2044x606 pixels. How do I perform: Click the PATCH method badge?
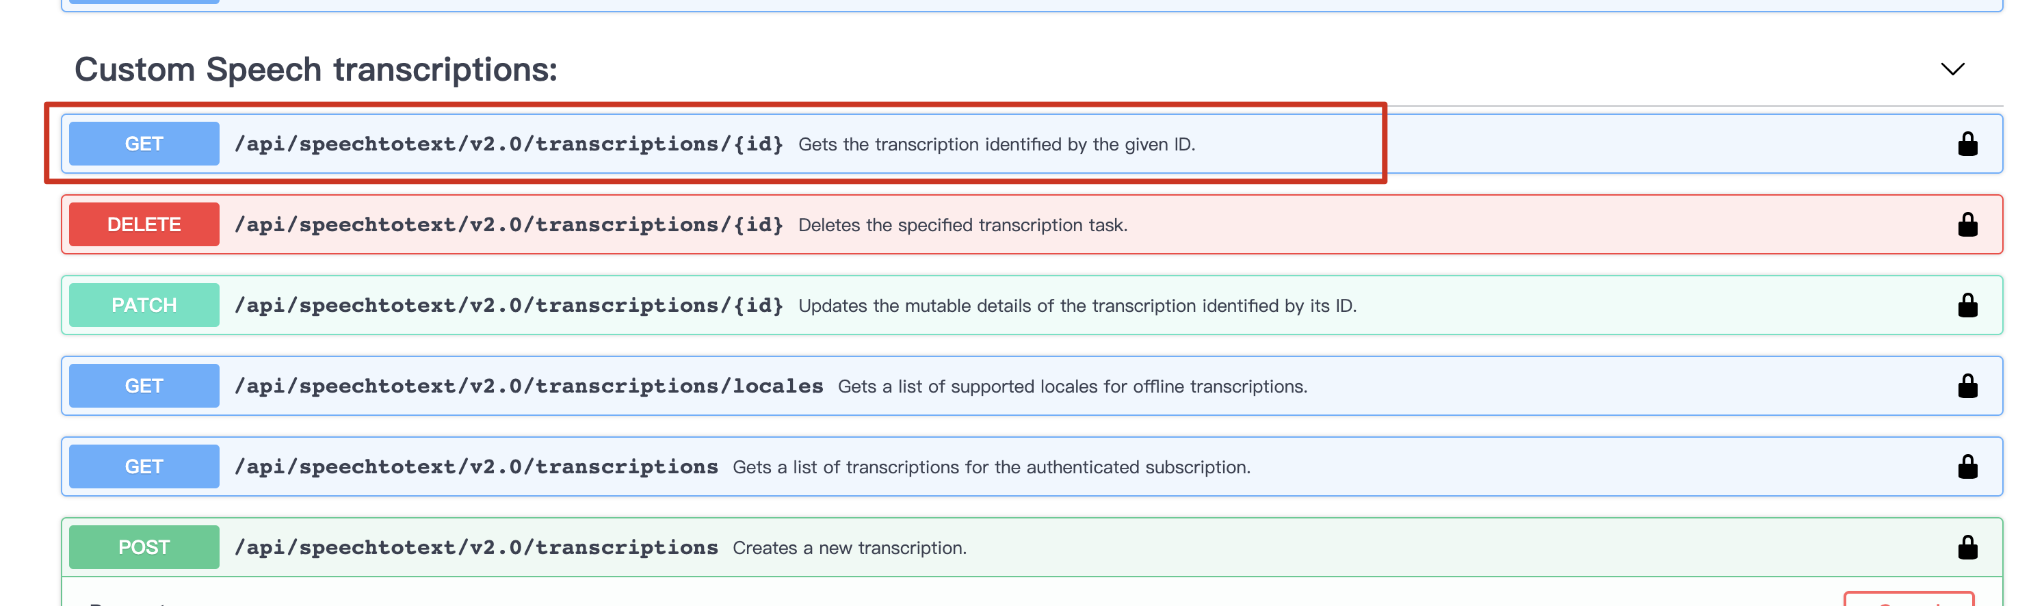tap(144, 305)
